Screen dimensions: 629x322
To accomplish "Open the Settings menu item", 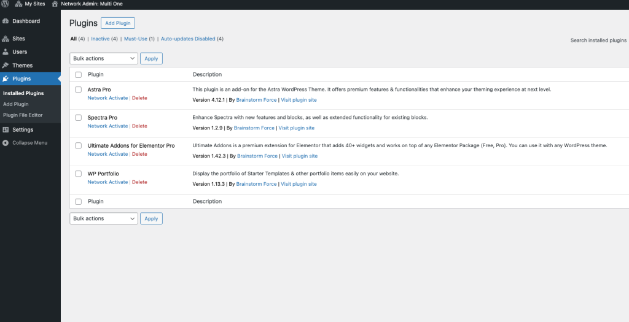I will click(x=23, y=130).
